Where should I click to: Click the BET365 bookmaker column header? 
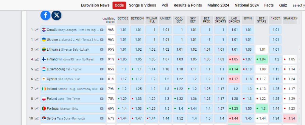coord(123,18)
